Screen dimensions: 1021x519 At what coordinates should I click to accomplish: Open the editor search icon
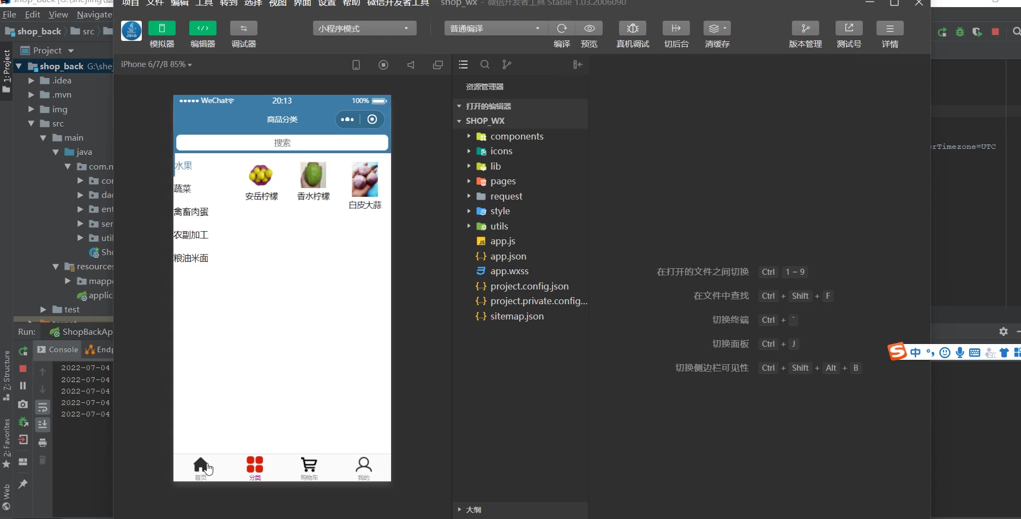pyautogui.click(x=485, y=65)
